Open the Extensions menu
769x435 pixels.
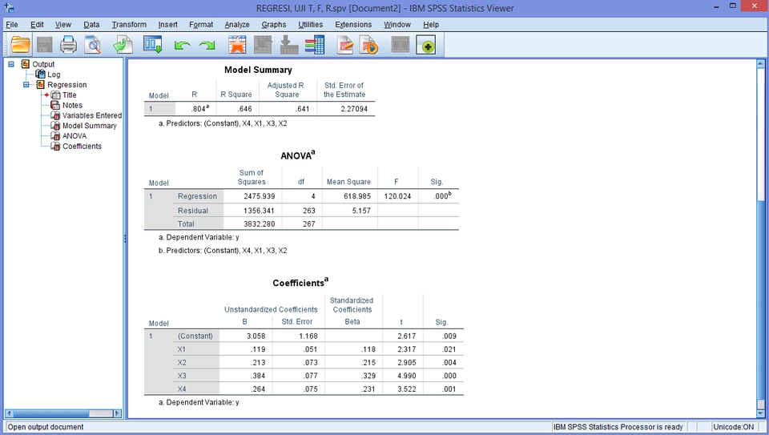[353, 25]
